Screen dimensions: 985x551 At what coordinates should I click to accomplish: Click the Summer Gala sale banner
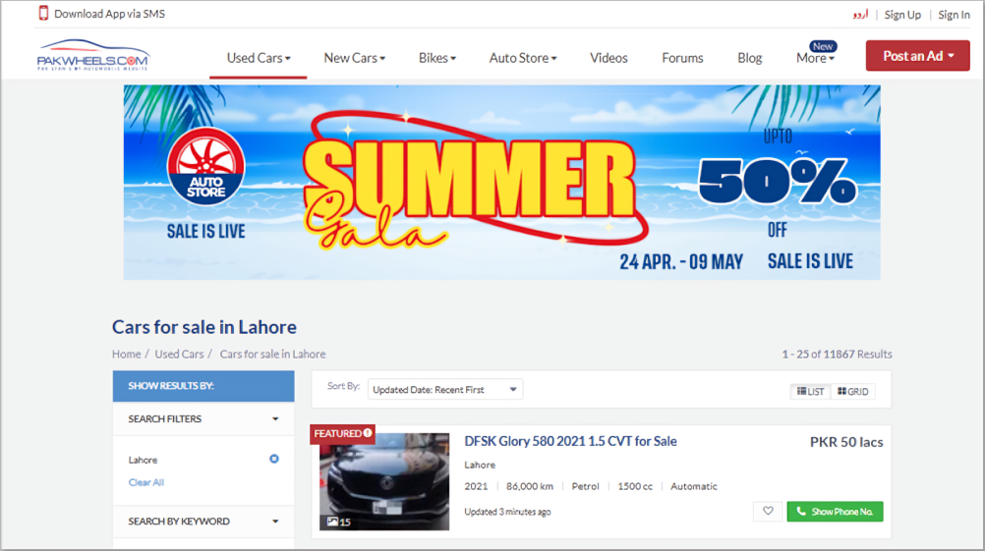[x=502, y=183]
